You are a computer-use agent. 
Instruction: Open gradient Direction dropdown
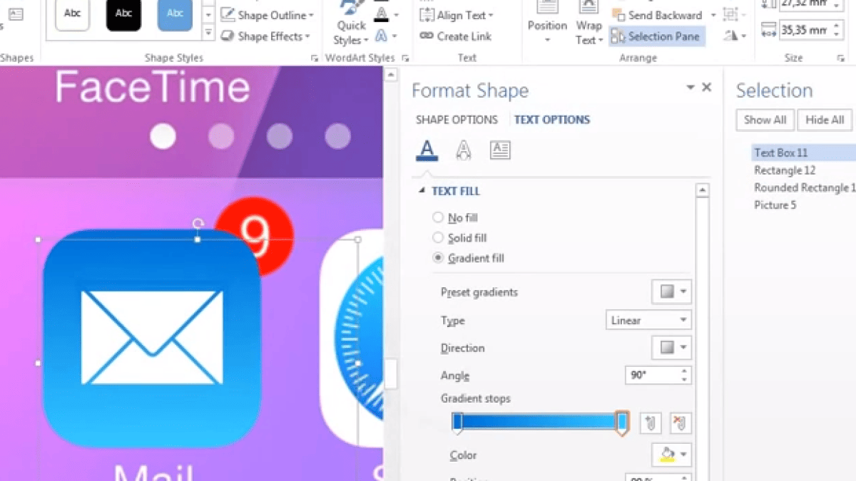point(671,348)
